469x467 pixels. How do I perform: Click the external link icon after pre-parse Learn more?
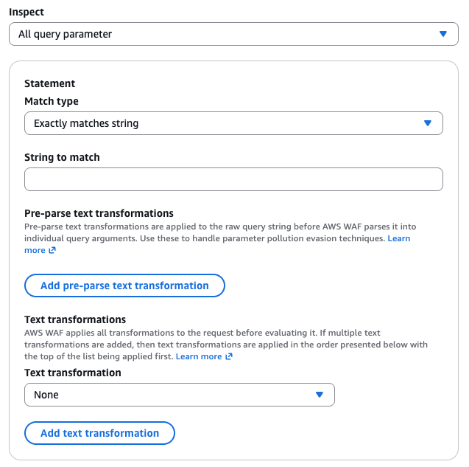pyautogui.click(x=52, y=250)
